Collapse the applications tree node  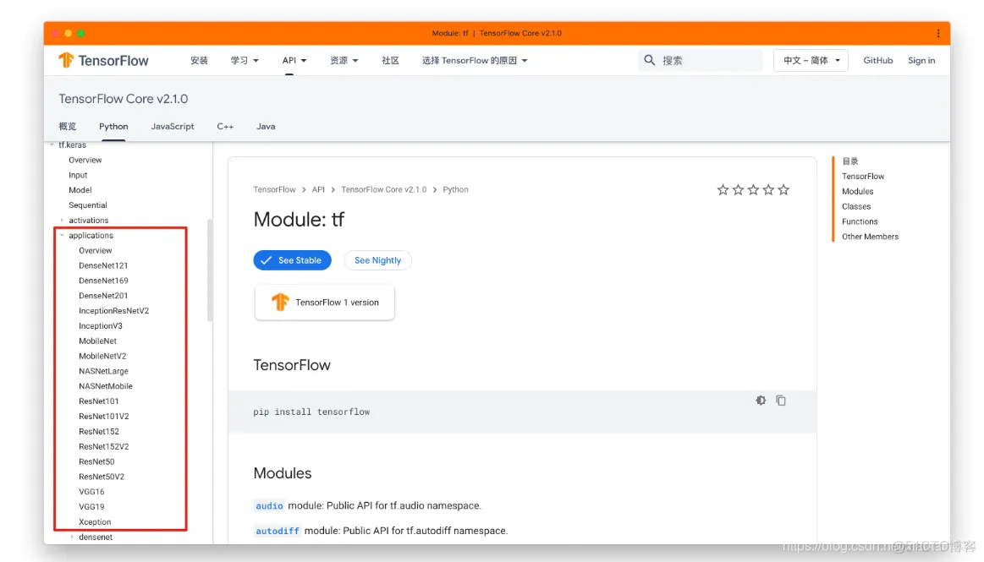62,236
